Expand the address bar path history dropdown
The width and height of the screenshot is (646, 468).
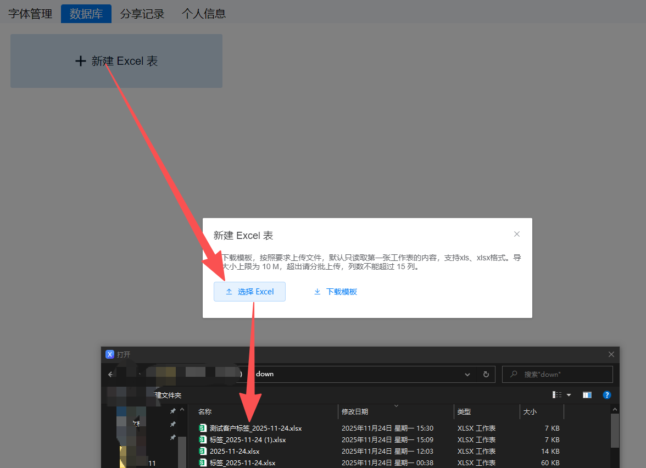[467, 374]
